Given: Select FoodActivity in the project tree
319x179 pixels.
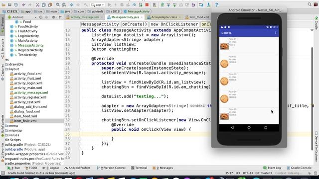Looking at the screenshot, I should [28, 26].
